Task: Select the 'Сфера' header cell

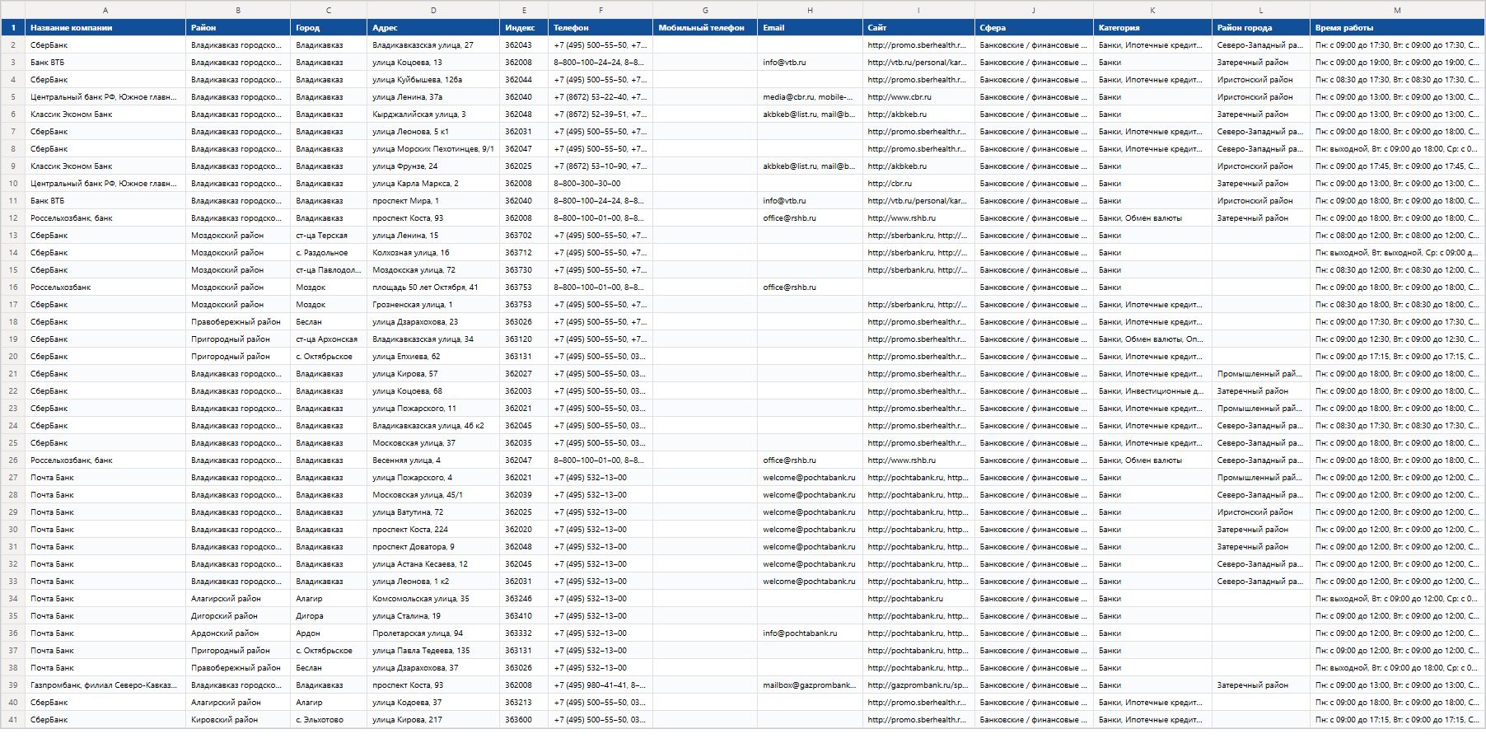Action: click(1034, 28)
